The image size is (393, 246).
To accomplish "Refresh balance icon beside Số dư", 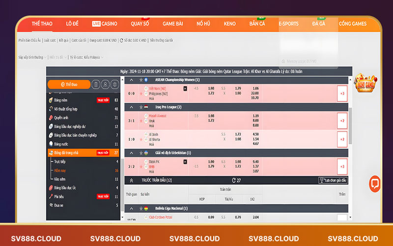I will tap(121, 40).
